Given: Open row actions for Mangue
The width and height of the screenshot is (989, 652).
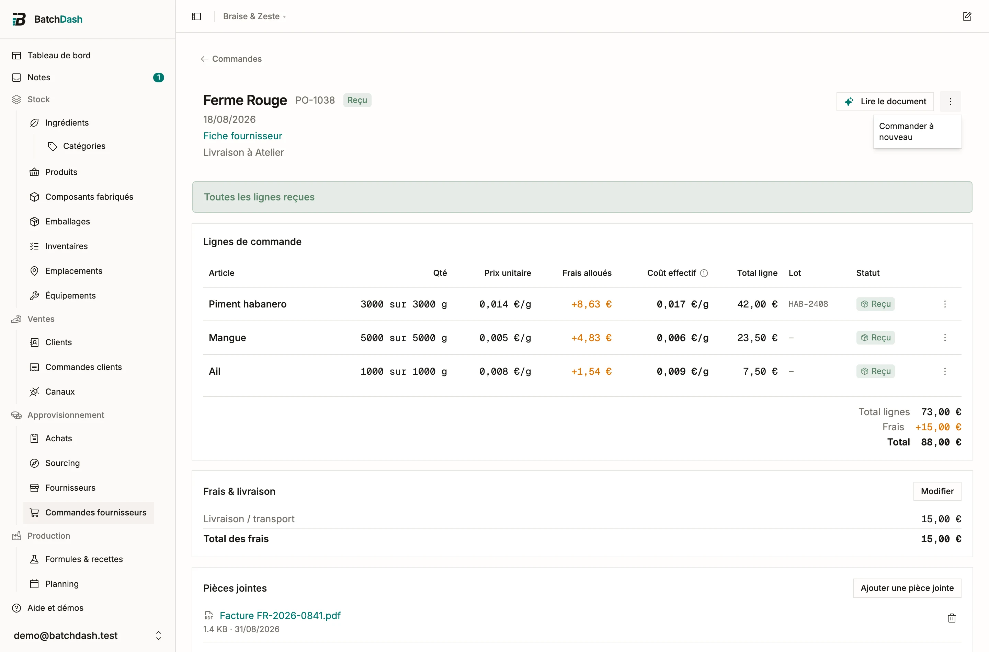Looking at the screenshot, I should (x=945, y=338).
